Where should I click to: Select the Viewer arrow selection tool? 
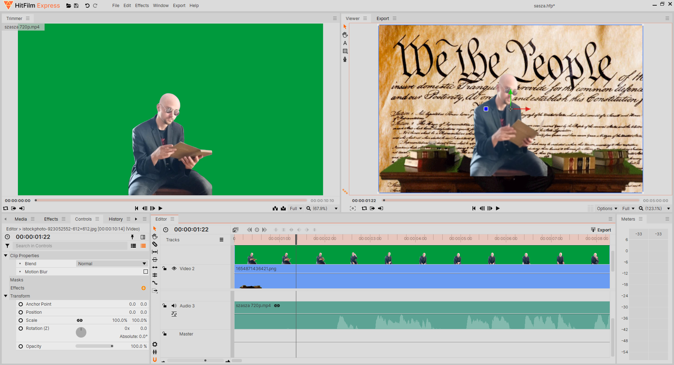coord(345,27)
